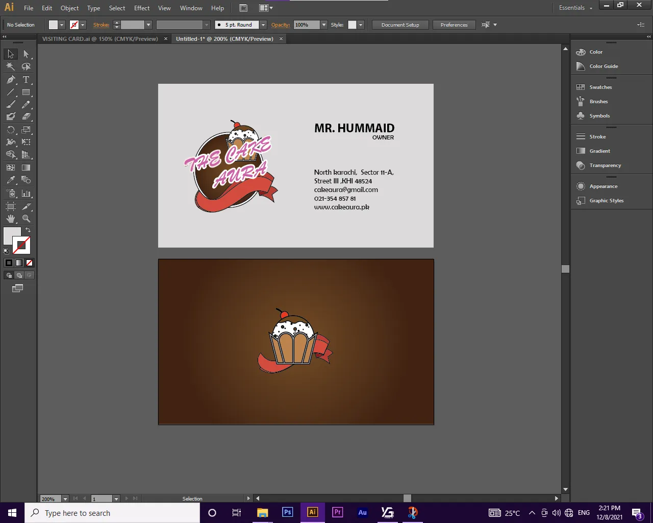Select the Perspective Grid tool
Image resolution: width=653 pixels, height=523 pixels.
tap(26, 155)
